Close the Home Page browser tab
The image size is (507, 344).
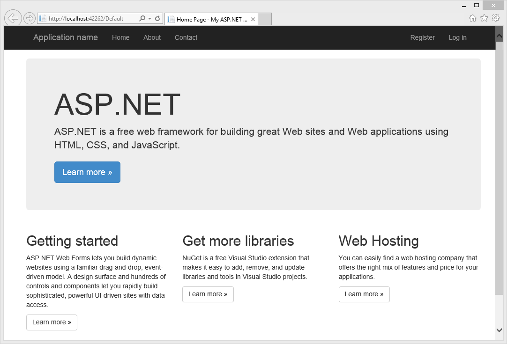pyautogui.click(x=253, y=19)
